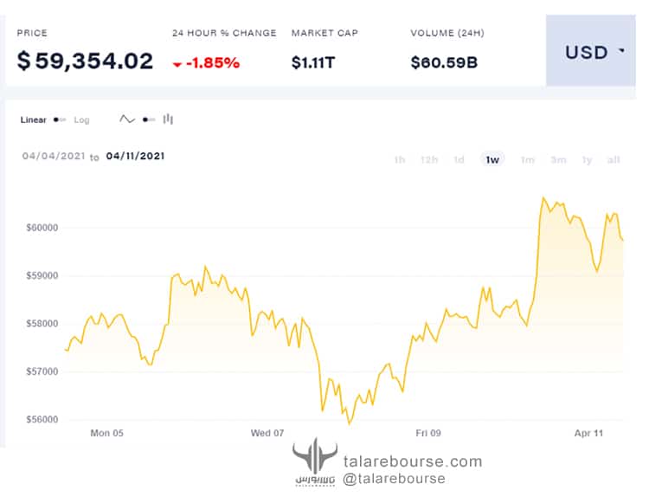Image resolution: width=649 pixels, height=497 pixels.
Task: Toggle line/candlestick chart switch
Action: click(149, 119)
